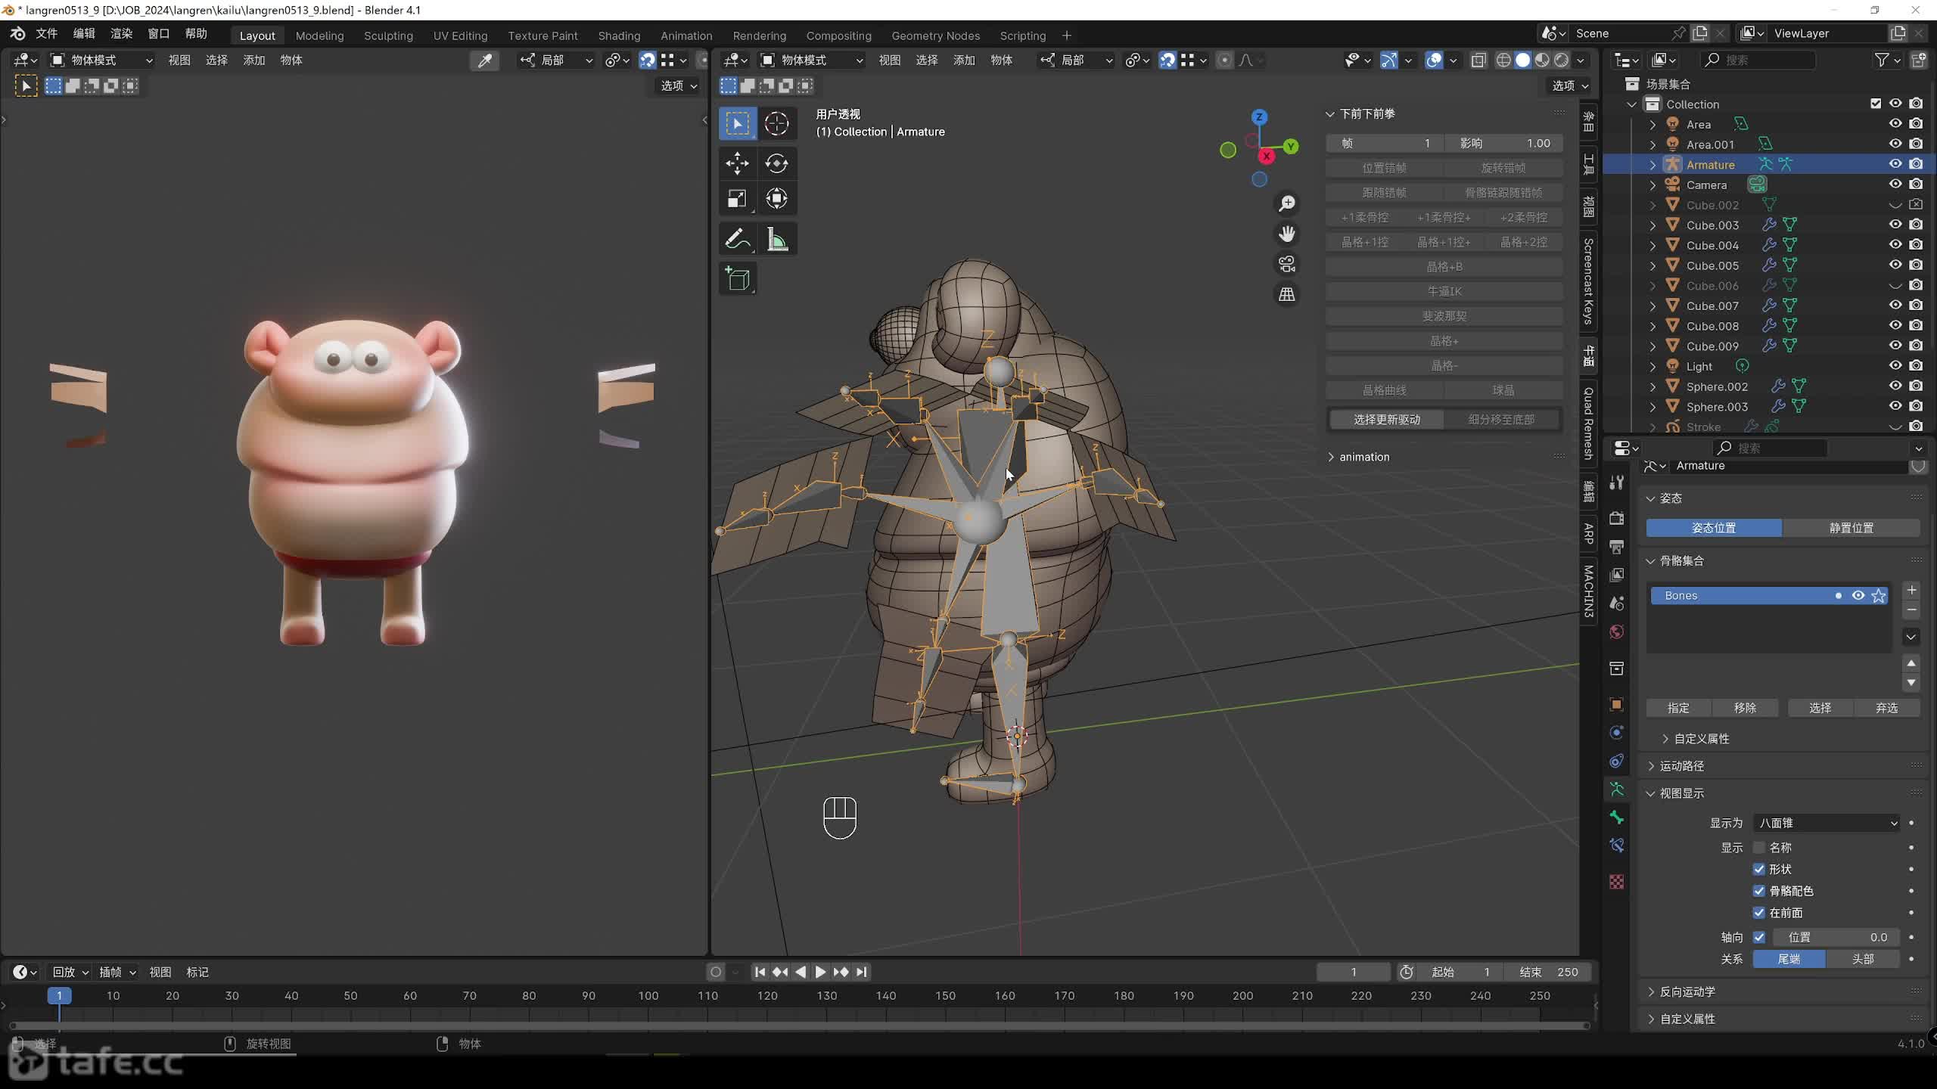
Task: Switch perspective/orthographic grid icon
Action: (x=1286, y=294)
